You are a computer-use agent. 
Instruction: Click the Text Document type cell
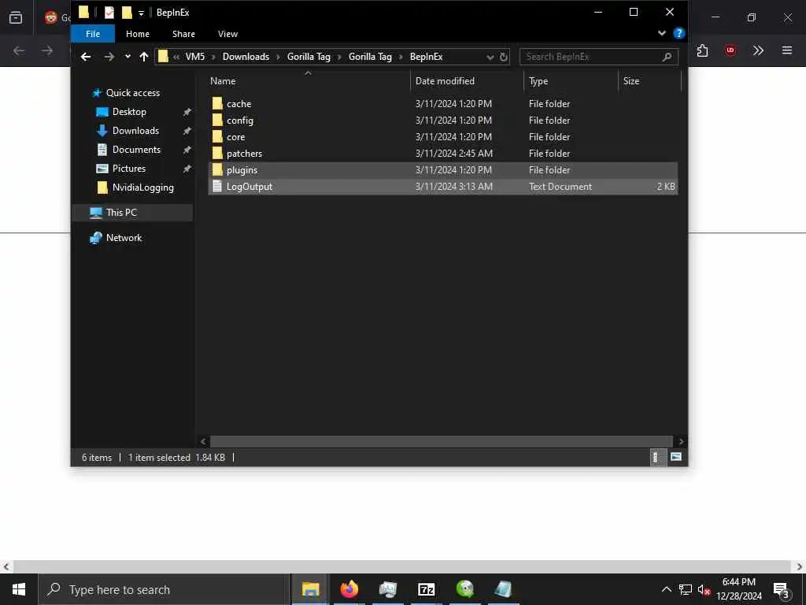coord(560,187)
